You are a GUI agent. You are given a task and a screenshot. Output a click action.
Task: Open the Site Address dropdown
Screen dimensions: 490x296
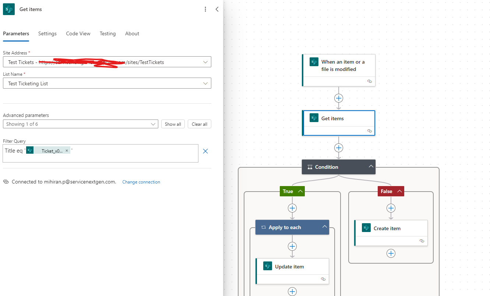[x=206, y=62]
